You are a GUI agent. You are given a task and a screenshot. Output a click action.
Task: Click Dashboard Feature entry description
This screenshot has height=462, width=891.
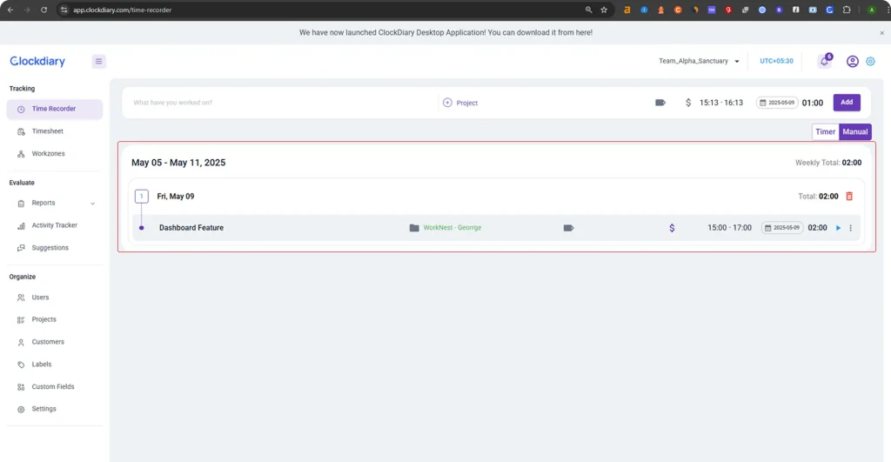[x=191, y=228]
